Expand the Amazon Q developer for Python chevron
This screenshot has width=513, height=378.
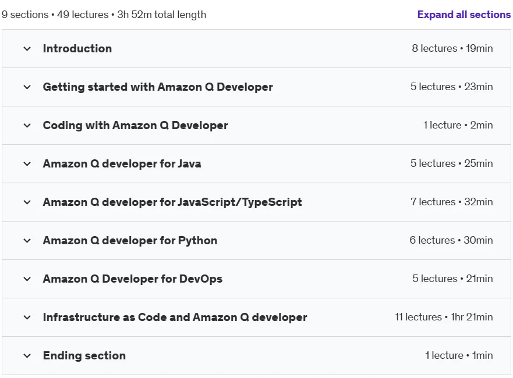pyautogui.click(x=27, y=240)
